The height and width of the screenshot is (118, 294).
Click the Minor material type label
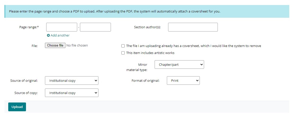point(137,67)
